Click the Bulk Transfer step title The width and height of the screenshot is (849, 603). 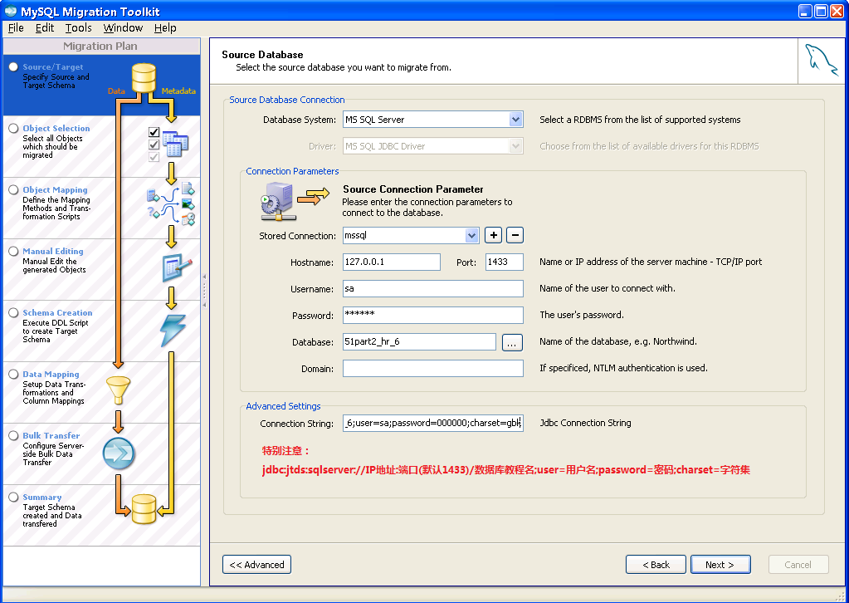pos(51,435)
